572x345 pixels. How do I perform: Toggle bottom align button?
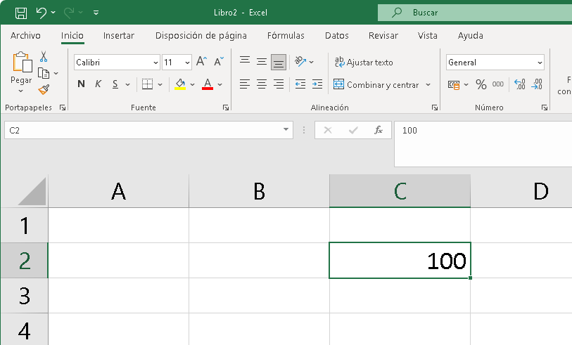[279, 62]
